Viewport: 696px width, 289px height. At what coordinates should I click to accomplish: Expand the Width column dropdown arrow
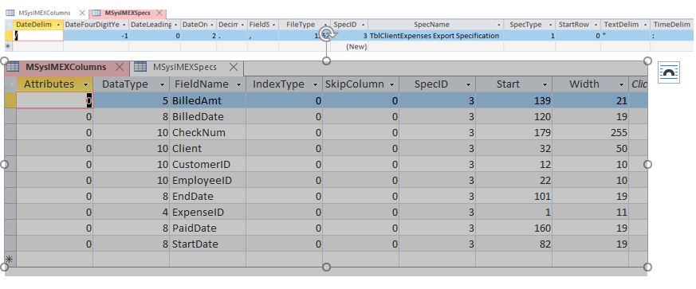621,84
